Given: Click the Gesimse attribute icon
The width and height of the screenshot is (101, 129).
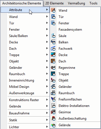Looking at the screenshot, I should [x=53, y=112].
